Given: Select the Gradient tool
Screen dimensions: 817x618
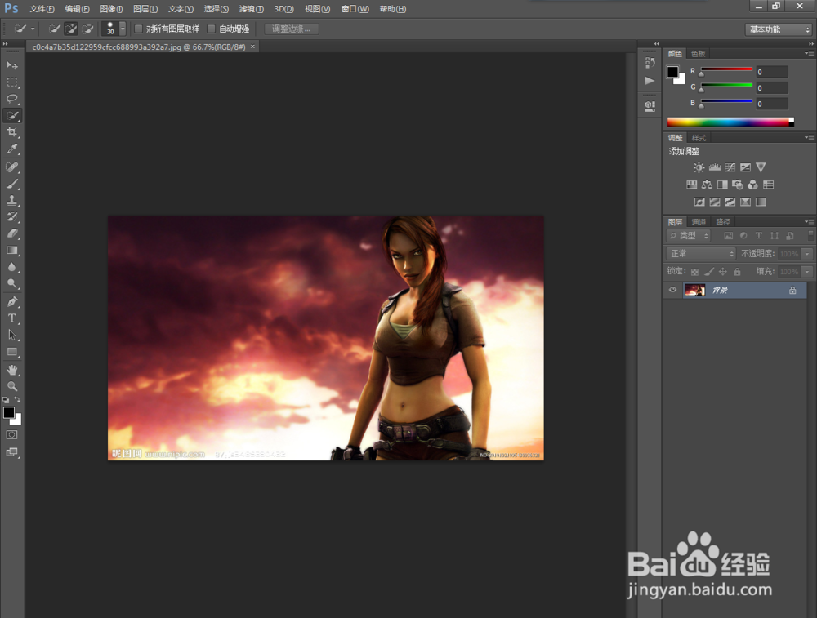Looking at the screenshot, I should 12,251.
